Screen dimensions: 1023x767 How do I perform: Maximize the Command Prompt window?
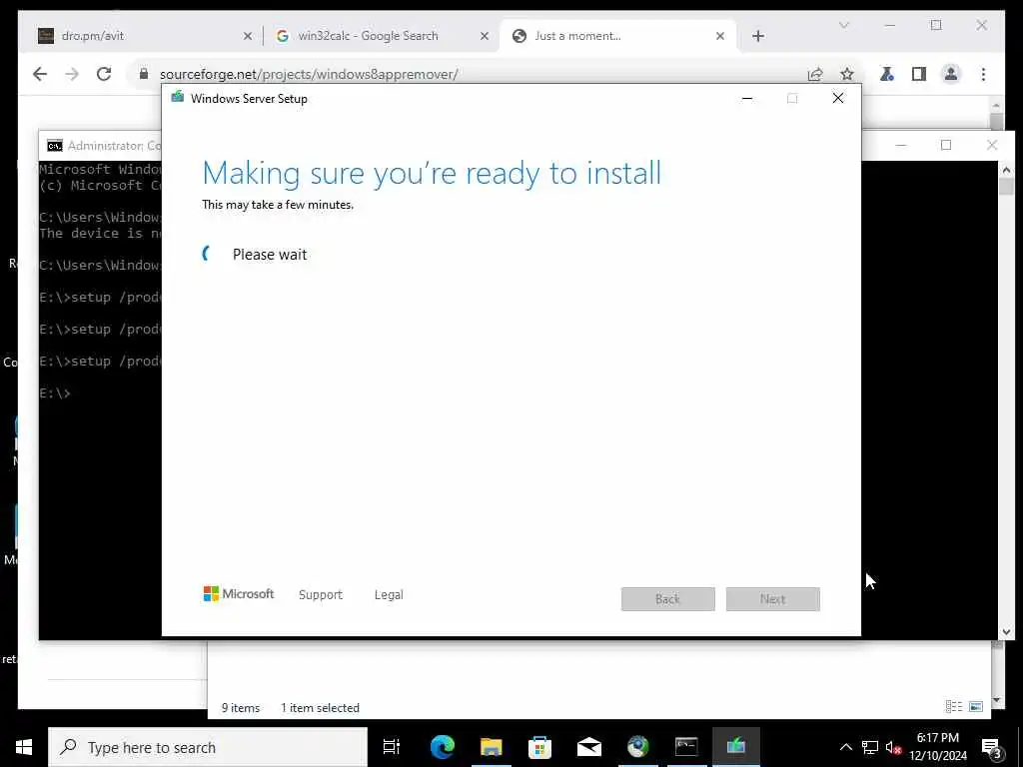point(946,145)
